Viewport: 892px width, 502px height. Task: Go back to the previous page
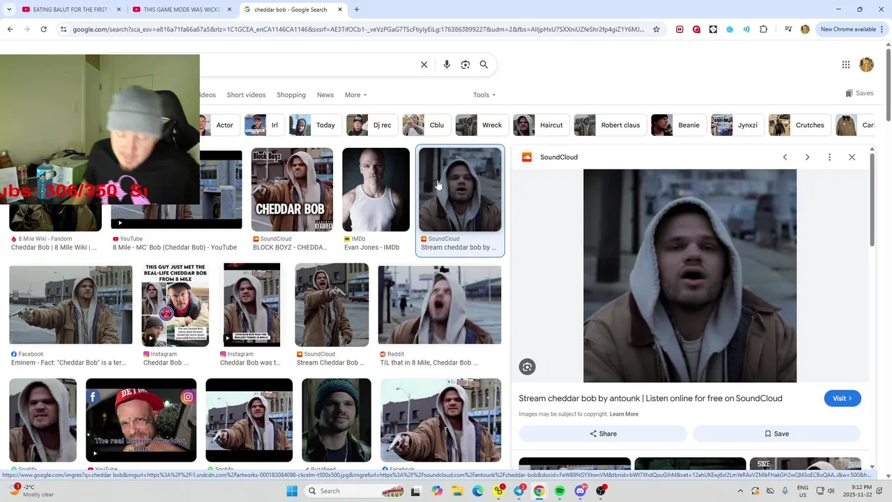(x=10, y=29)
